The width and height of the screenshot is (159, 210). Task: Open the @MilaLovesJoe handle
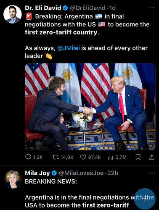pos(81,173)
